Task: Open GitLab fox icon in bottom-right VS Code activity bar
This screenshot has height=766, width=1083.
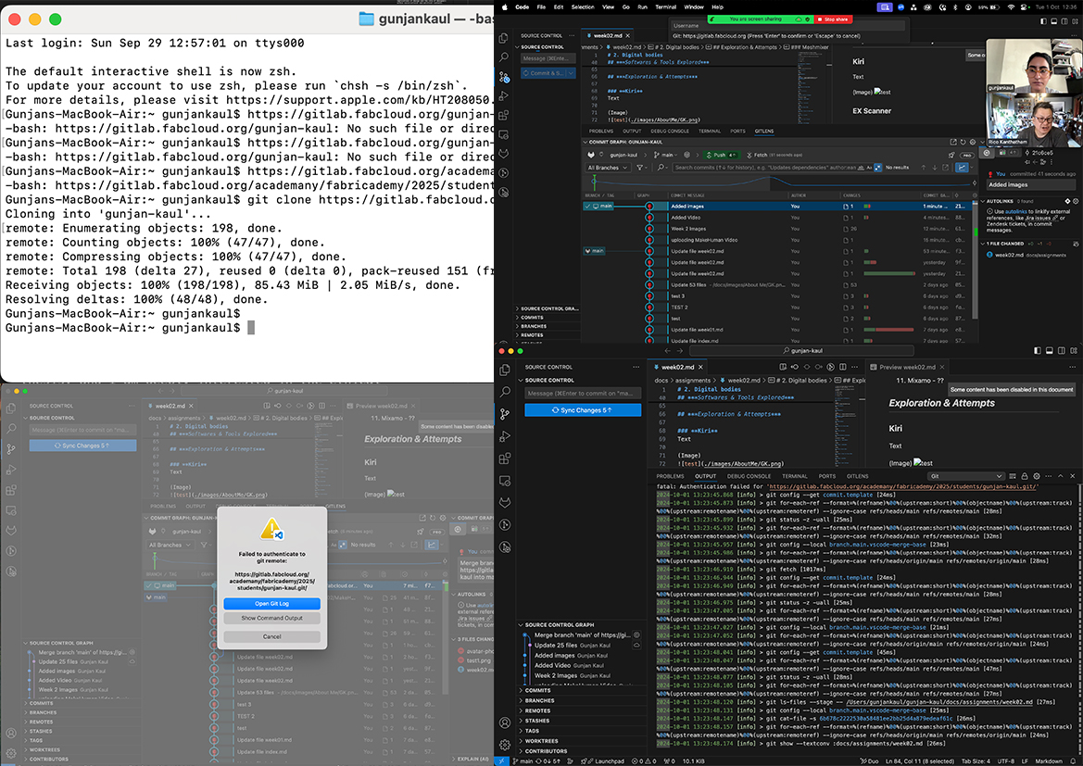Action: [505, 503]
